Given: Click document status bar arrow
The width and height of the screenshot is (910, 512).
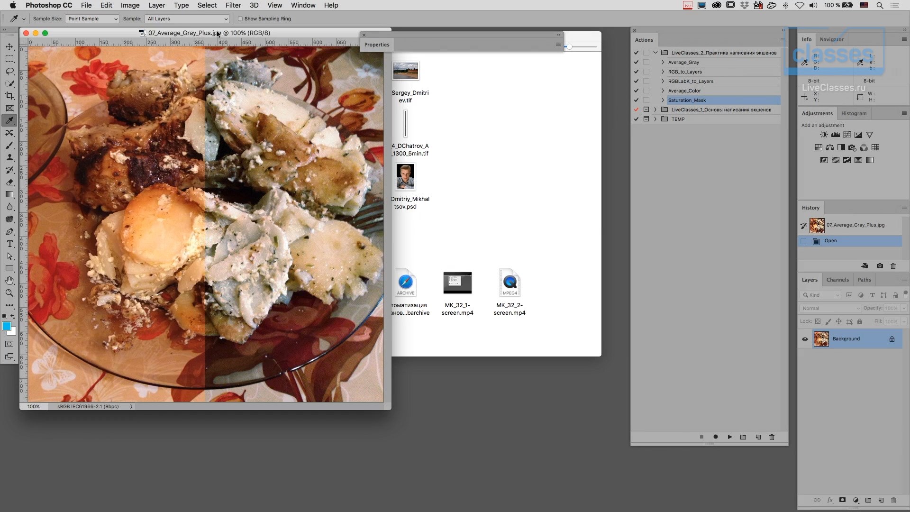Looking at the screenshot, I should [x=131, y=407].
